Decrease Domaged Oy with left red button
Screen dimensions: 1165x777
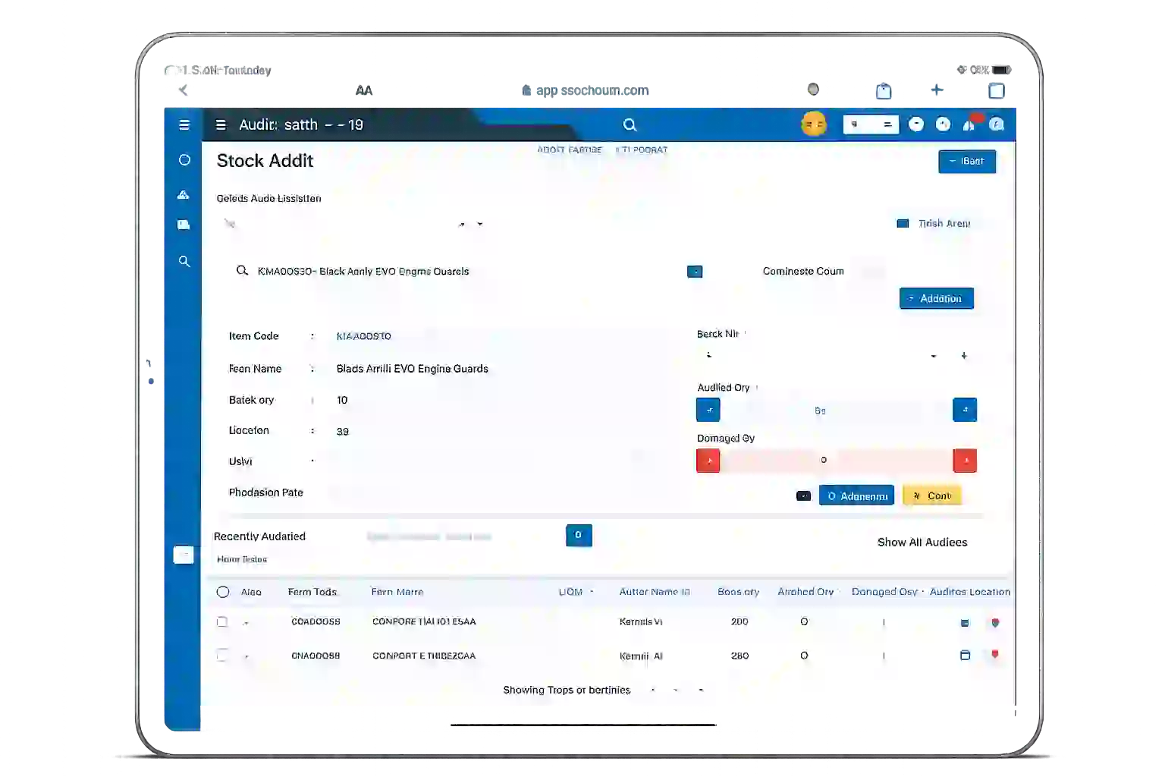coord(708,461)
